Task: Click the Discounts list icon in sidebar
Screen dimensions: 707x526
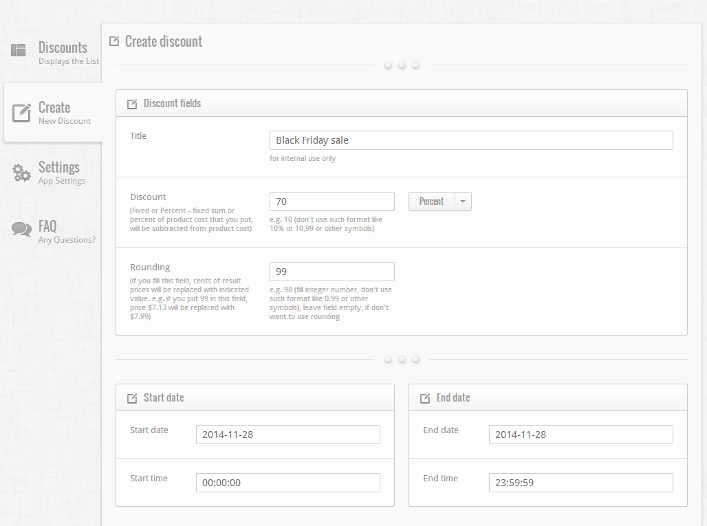Action: tap(19, 50)
